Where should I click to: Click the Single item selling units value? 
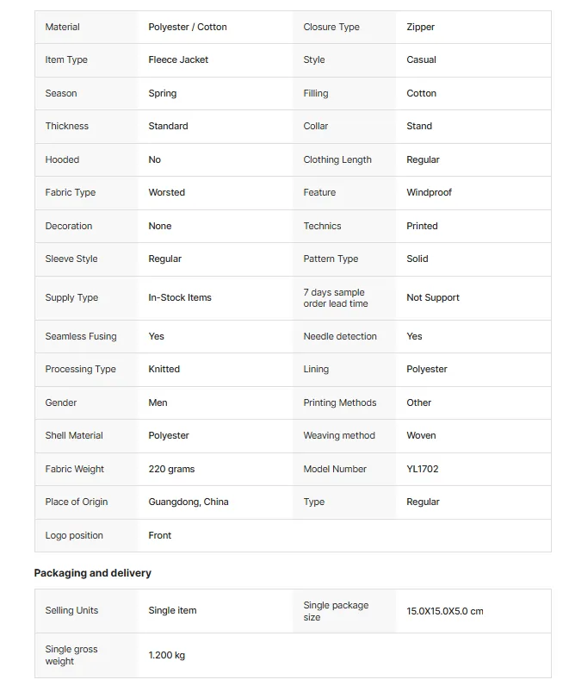[x=172, y=611]
